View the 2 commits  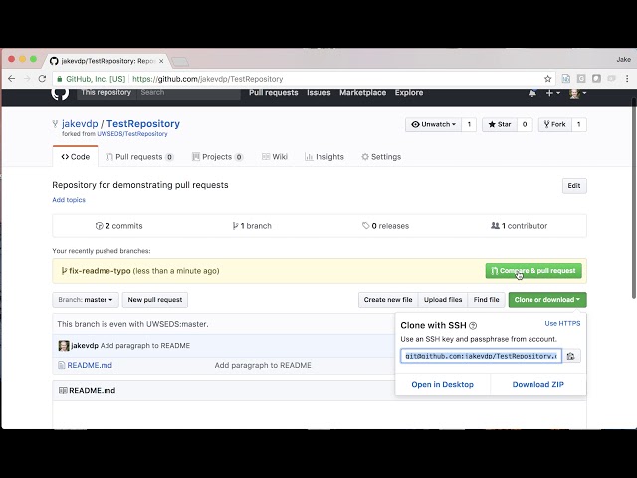(x=119, y=226)
